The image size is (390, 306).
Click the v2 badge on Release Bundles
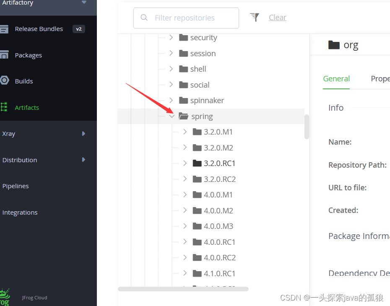point(78,29)
